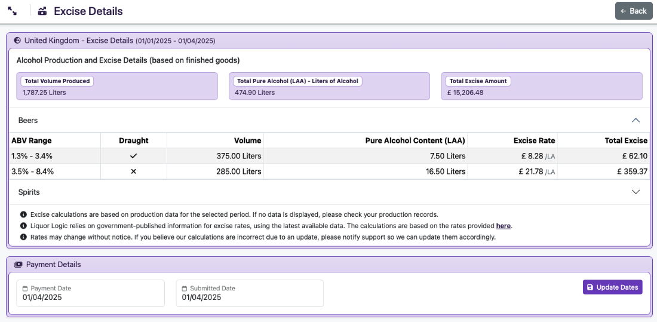Screen dimensions: 657x322
Task: Click the globe icon beside United Kingdom
Action: tap(17, 41)
